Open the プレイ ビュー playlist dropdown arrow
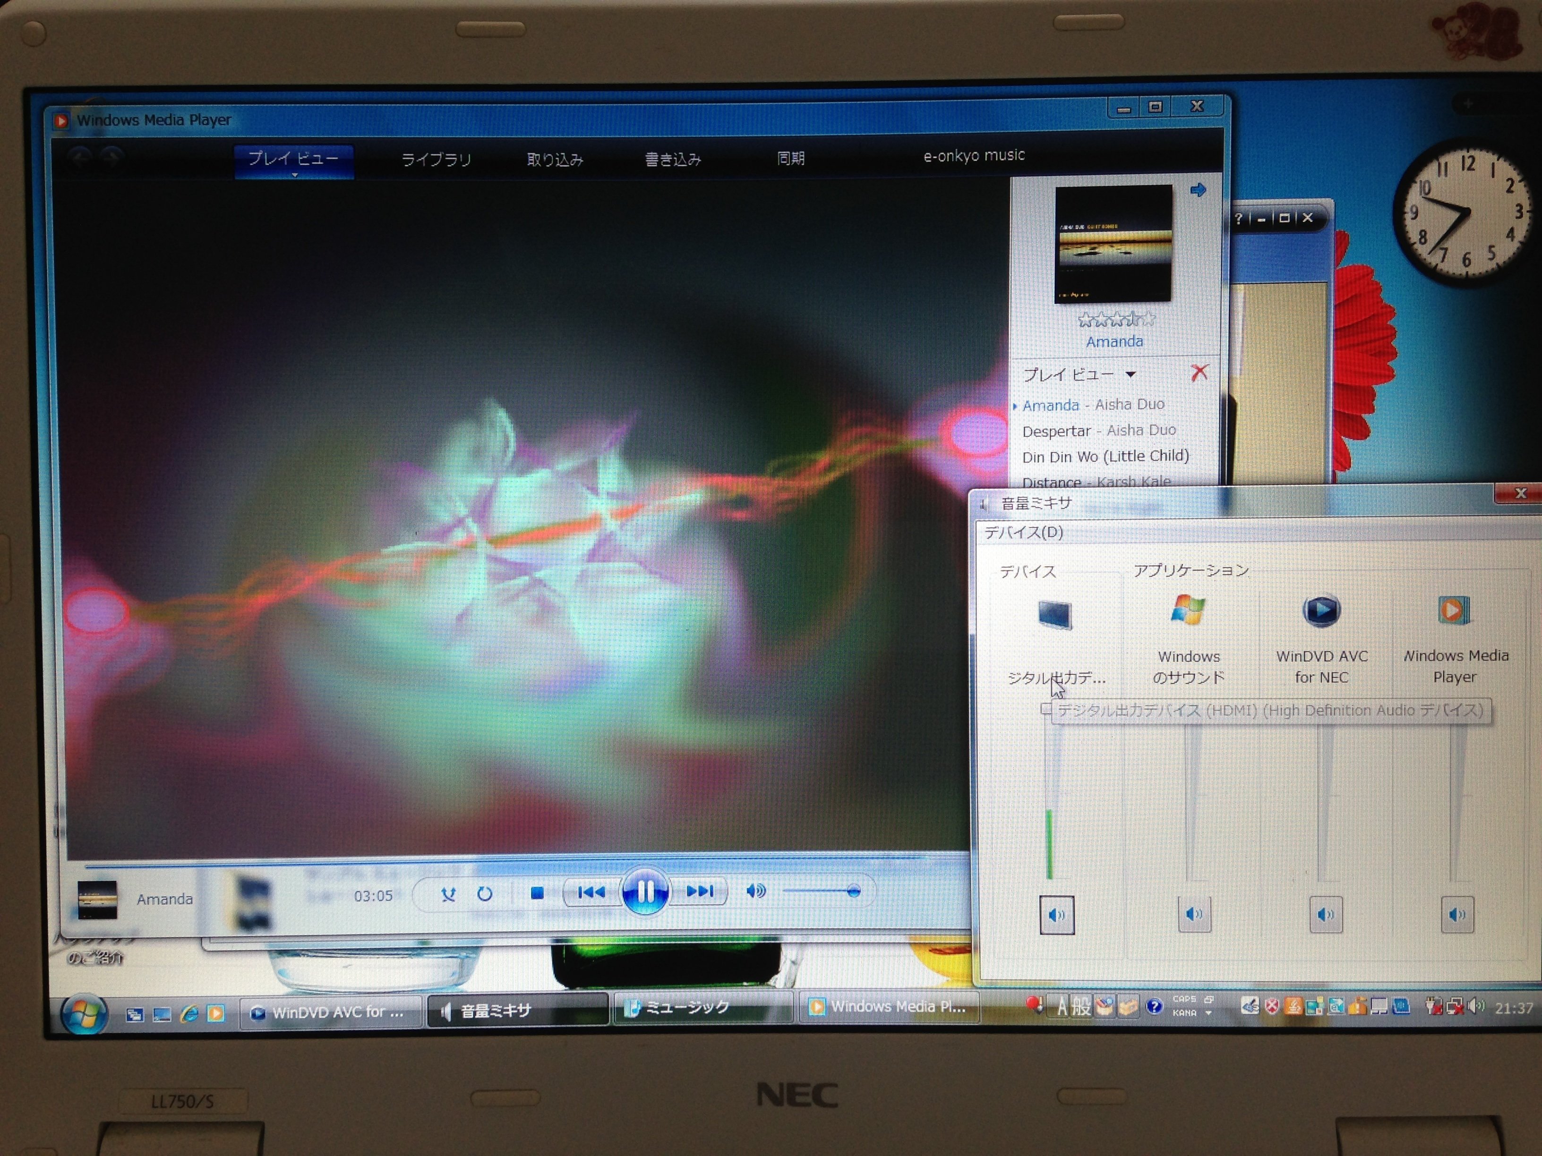The height and width of the screenshot is (1156, 1542). click(x=1131, y=374)
